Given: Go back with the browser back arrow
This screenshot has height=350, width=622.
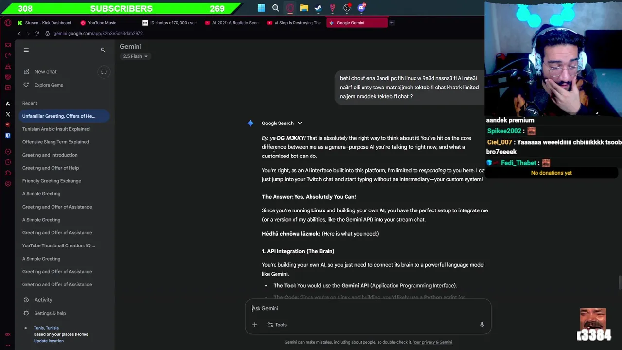Looking at the screenshot, I should (19, 34).
